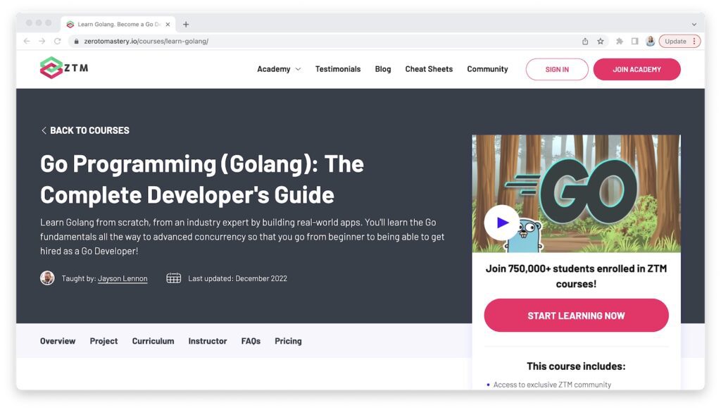This screenshot has height=410, width=721.
Task: Click the browser forward arrow
Action: 42,42
